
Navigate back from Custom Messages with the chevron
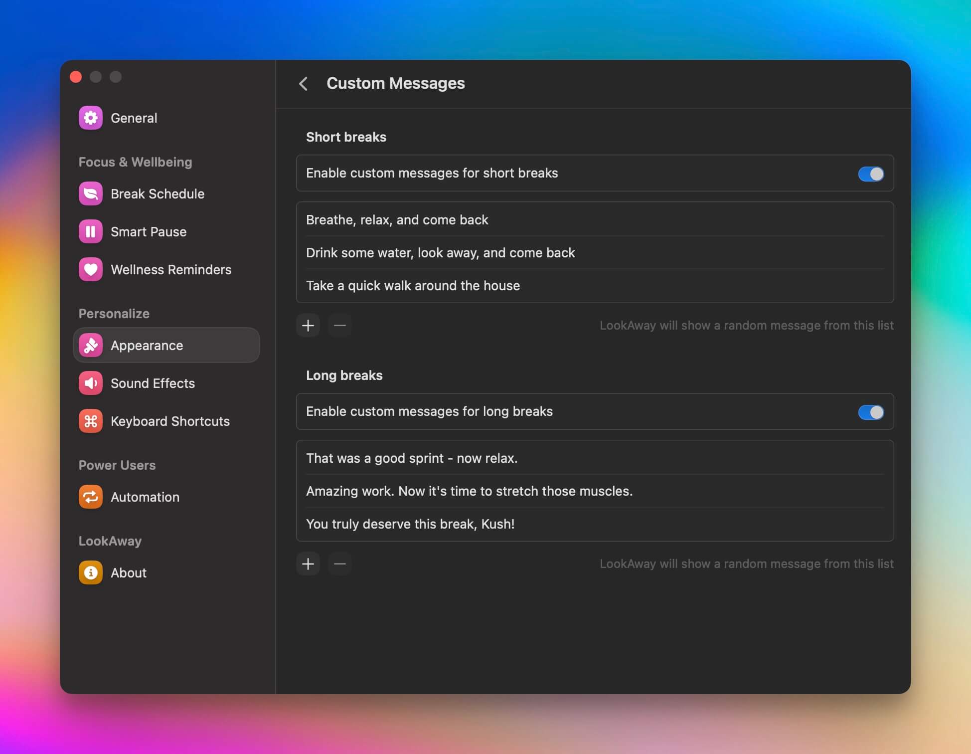tap(304, 83)
